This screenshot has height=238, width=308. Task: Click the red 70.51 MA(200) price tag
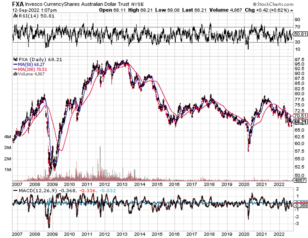(x=300, y=115)
